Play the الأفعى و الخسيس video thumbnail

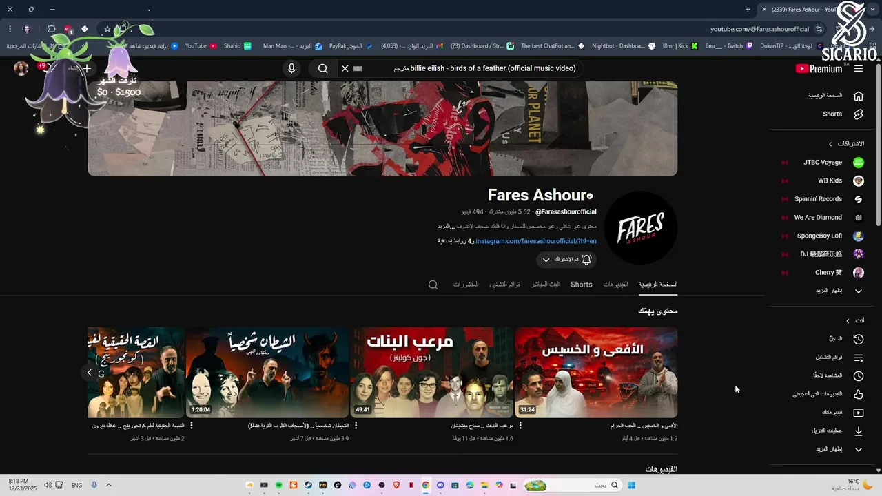pyautogui.click(x=596, y=372)
